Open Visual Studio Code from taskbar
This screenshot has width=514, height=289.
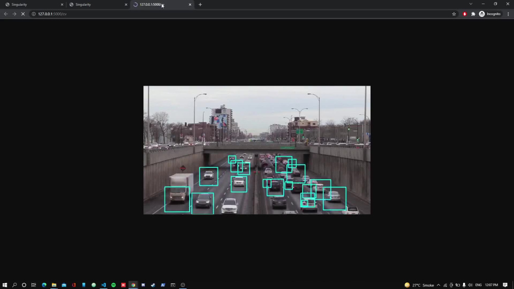point(104,285)
